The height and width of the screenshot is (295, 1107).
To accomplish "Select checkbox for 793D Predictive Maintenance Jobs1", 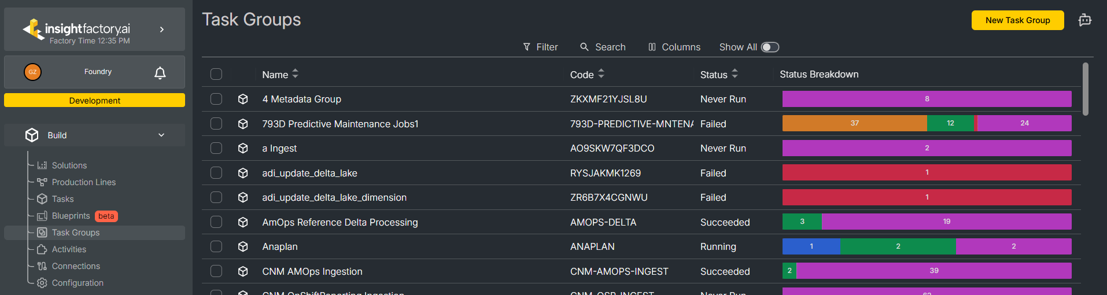I will [216, 124].
